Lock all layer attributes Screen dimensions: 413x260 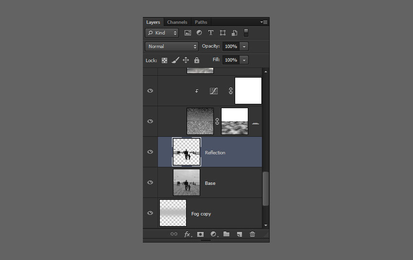click(x=196, y=60)
